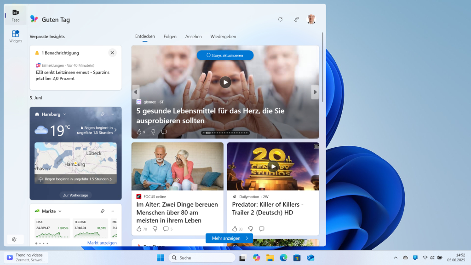Play the heart health video
Viewport: 471px width, 265px height.
click(225, 82)
